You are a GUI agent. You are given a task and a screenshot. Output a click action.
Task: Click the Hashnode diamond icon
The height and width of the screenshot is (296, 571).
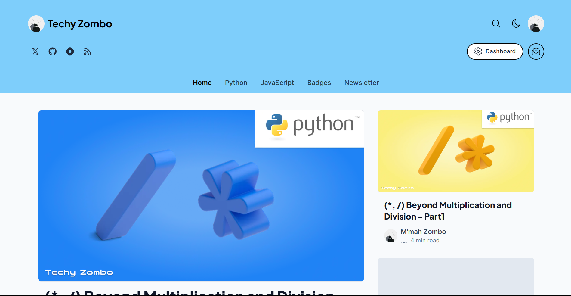click(70, 51)
